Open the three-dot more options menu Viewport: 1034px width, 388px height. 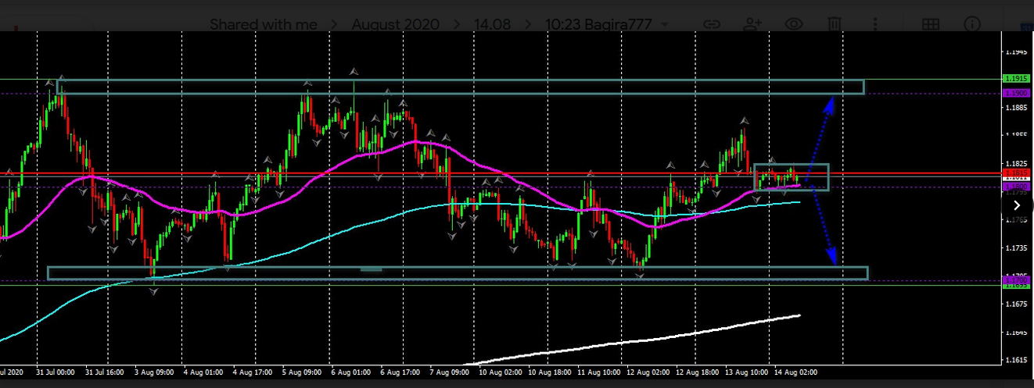click(876, 24)
